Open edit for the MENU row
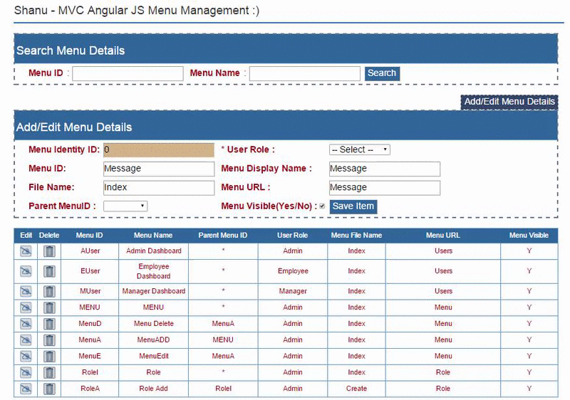The image size is (570, 400). [26, 307]
